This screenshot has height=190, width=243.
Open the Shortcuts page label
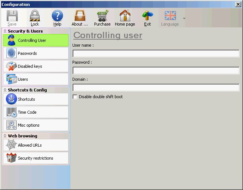click(x=26, y=99)
